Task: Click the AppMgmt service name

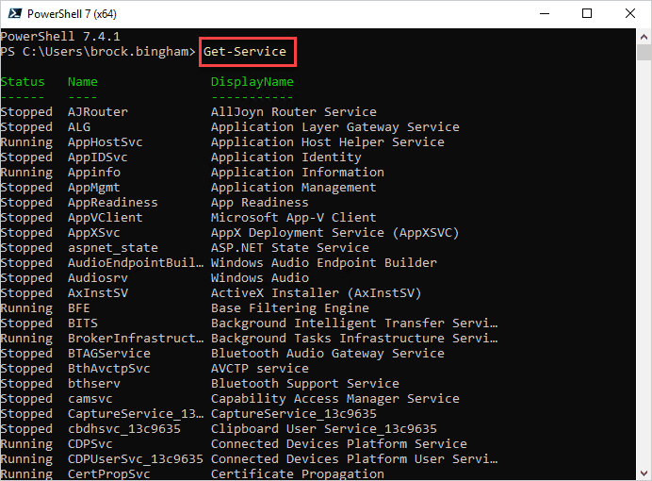Action: tap(94, 188)
